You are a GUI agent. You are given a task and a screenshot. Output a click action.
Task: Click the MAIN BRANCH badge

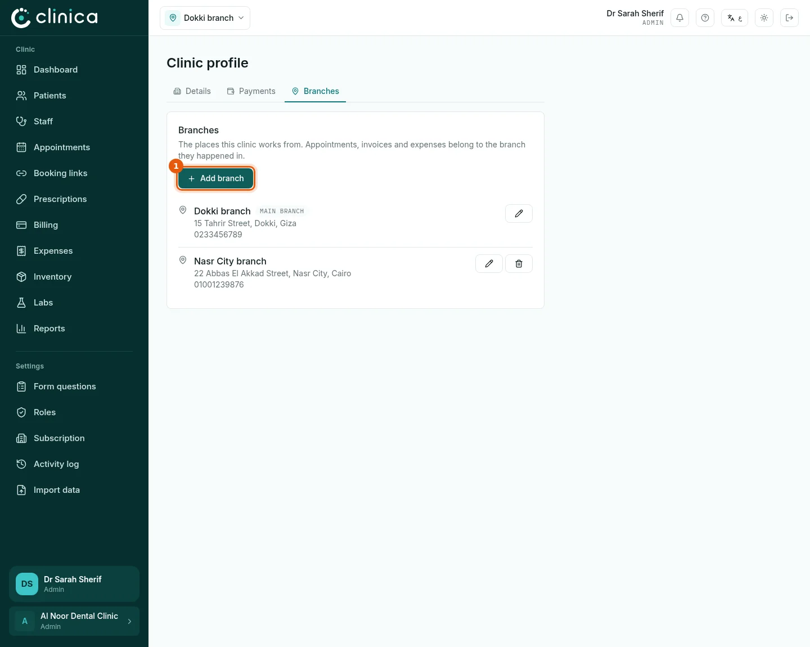[x=282, y=212]
